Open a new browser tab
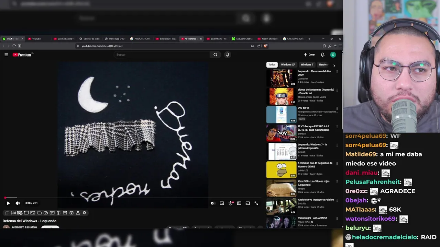This screenshot has width=440, height=247. click(x=309, y=39)
